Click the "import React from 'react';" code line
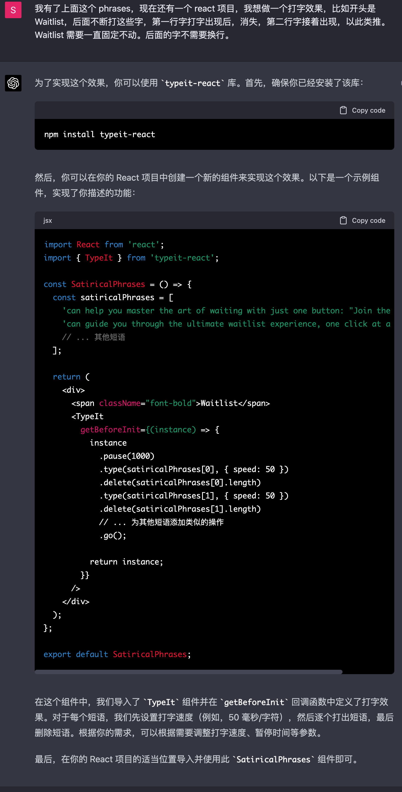The height and width of the screenshot is (792, 402). pos(104,245)
